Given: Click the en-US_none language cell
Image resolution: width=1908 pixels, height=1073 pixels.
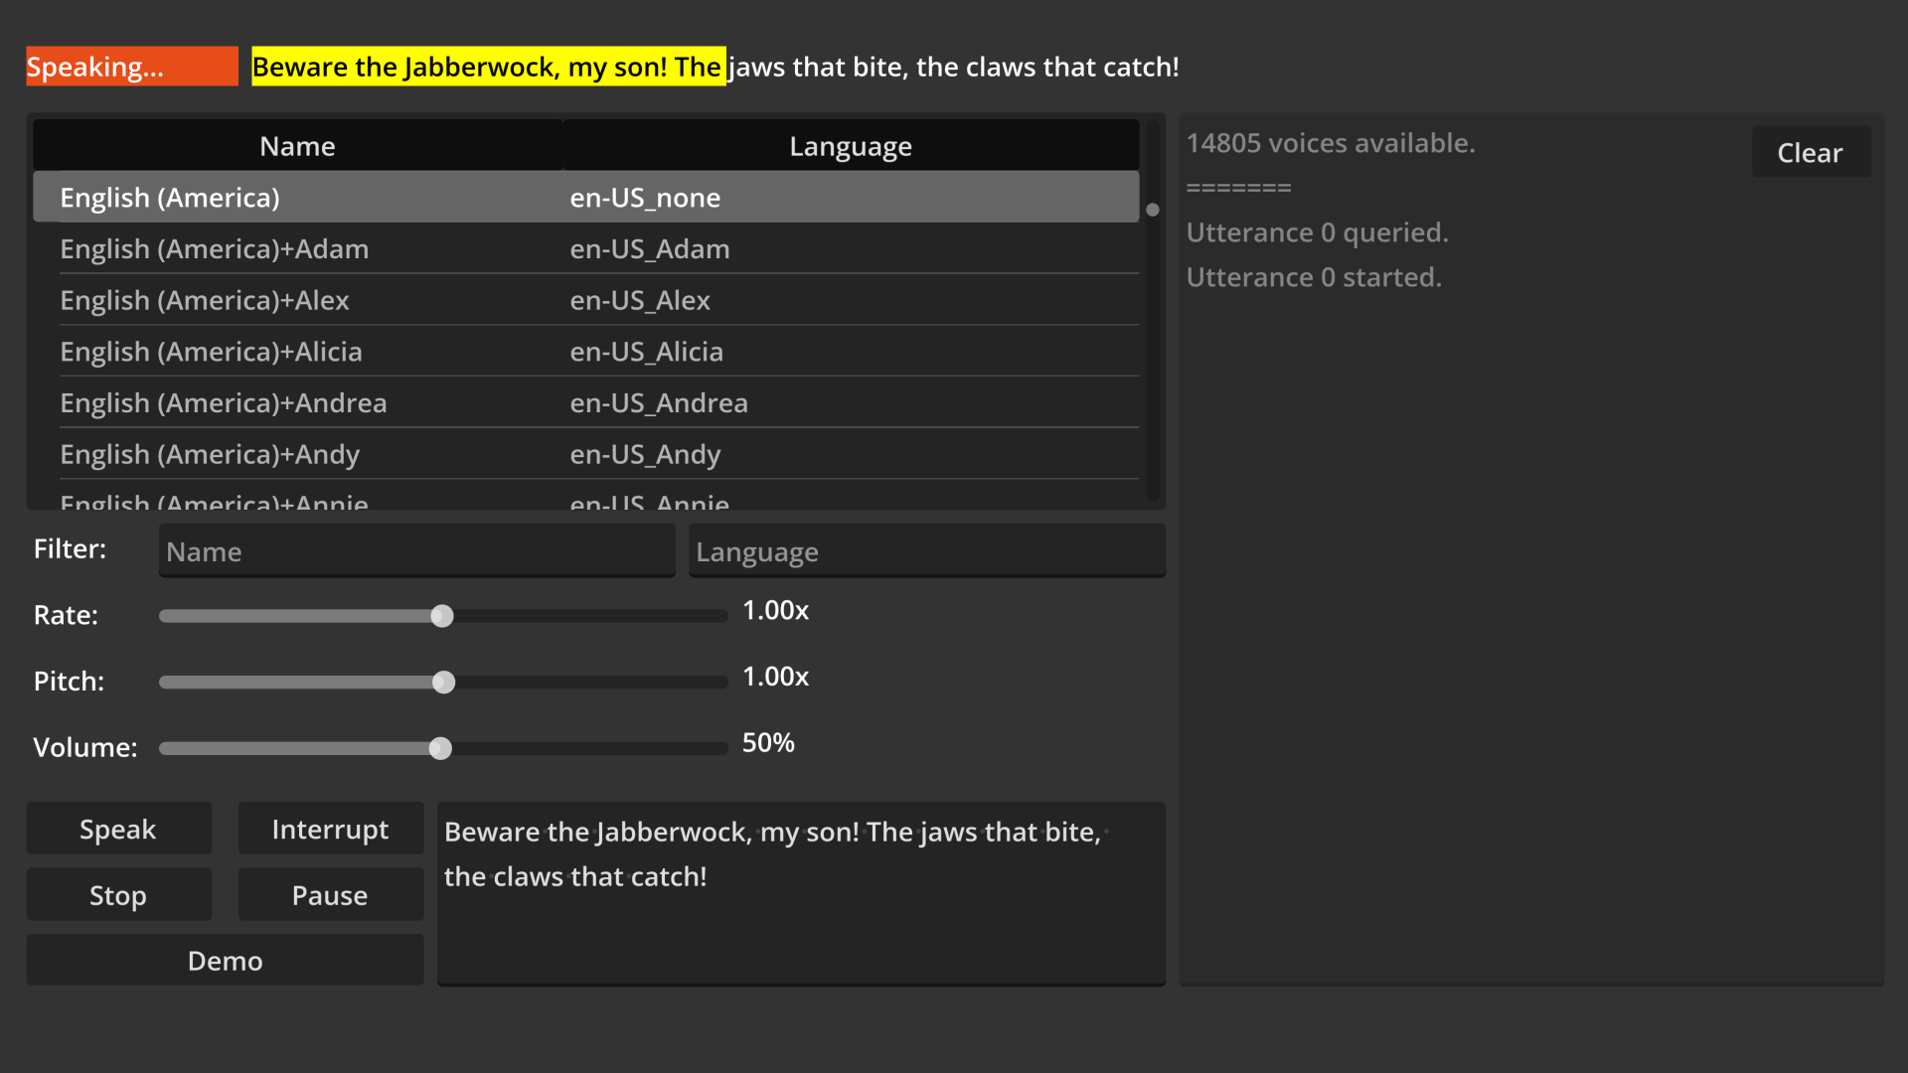Looking at the screenshot, I should click(645, 197).
